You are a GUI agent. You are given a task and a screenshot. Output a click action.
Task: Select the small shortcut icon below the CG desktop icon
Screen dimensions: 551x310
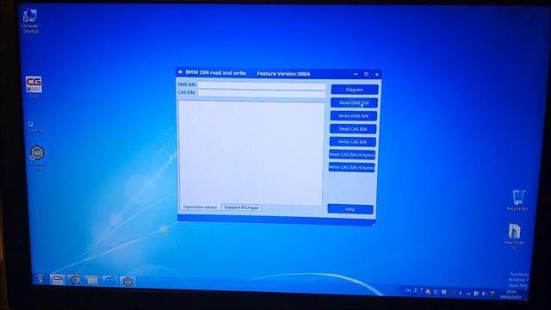(x=34, y=127)
